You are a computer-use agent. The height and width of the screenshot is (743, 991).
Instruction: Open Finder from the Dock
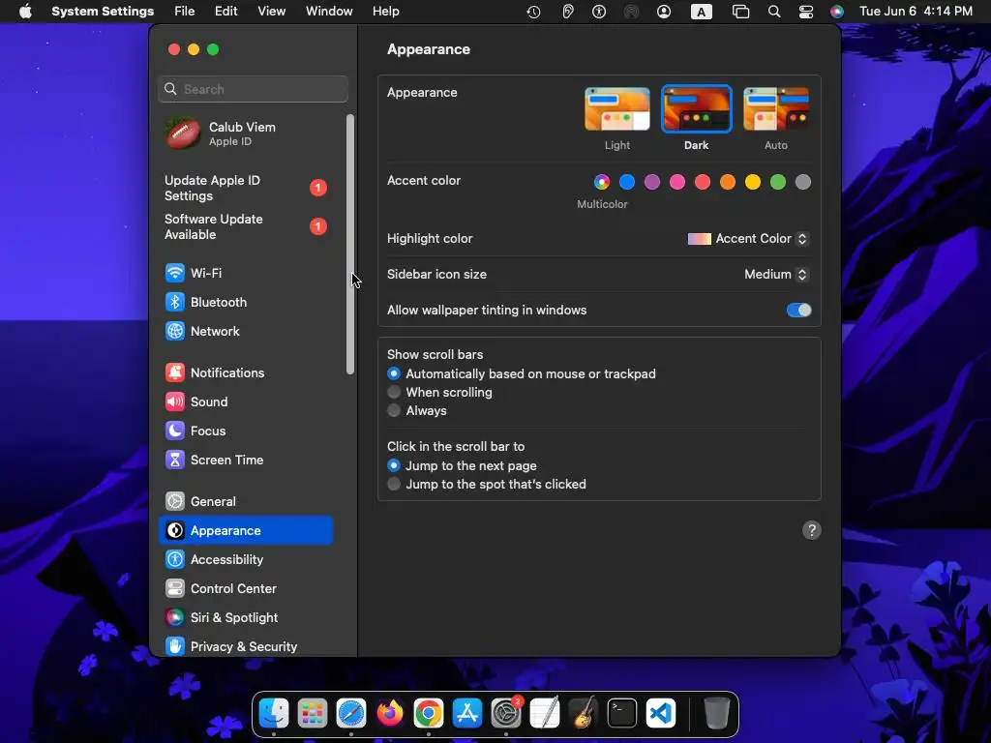point(274,713)
